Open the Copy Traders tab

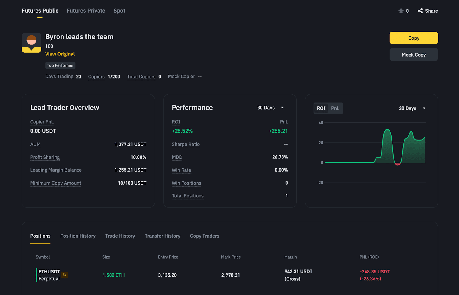[205, 236]
